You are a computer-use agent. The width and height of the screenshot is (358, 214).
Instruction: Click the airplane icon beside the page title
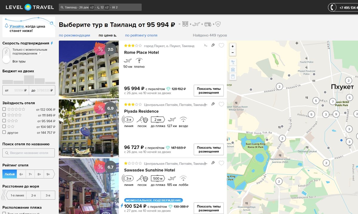pyautogui.click(x=196, y=24)
